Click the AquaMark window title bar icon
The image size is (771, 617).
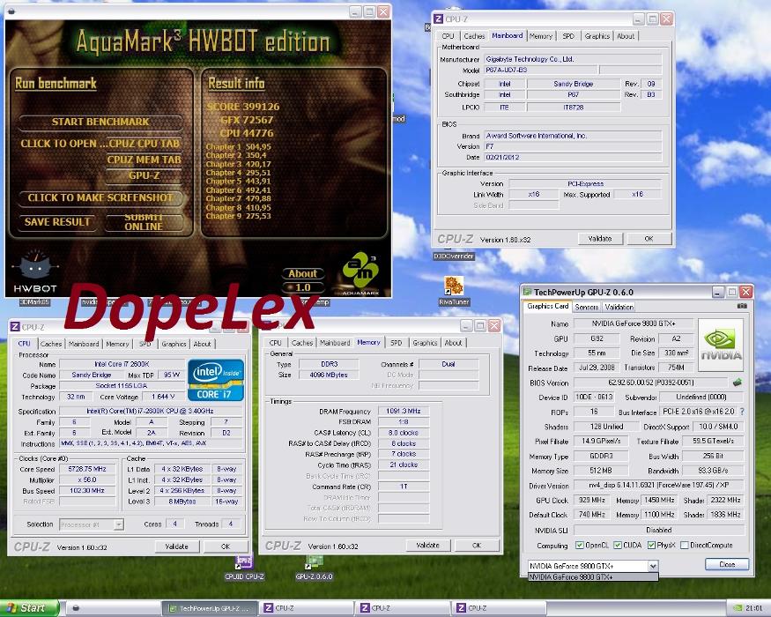click(x=11, y=11)
